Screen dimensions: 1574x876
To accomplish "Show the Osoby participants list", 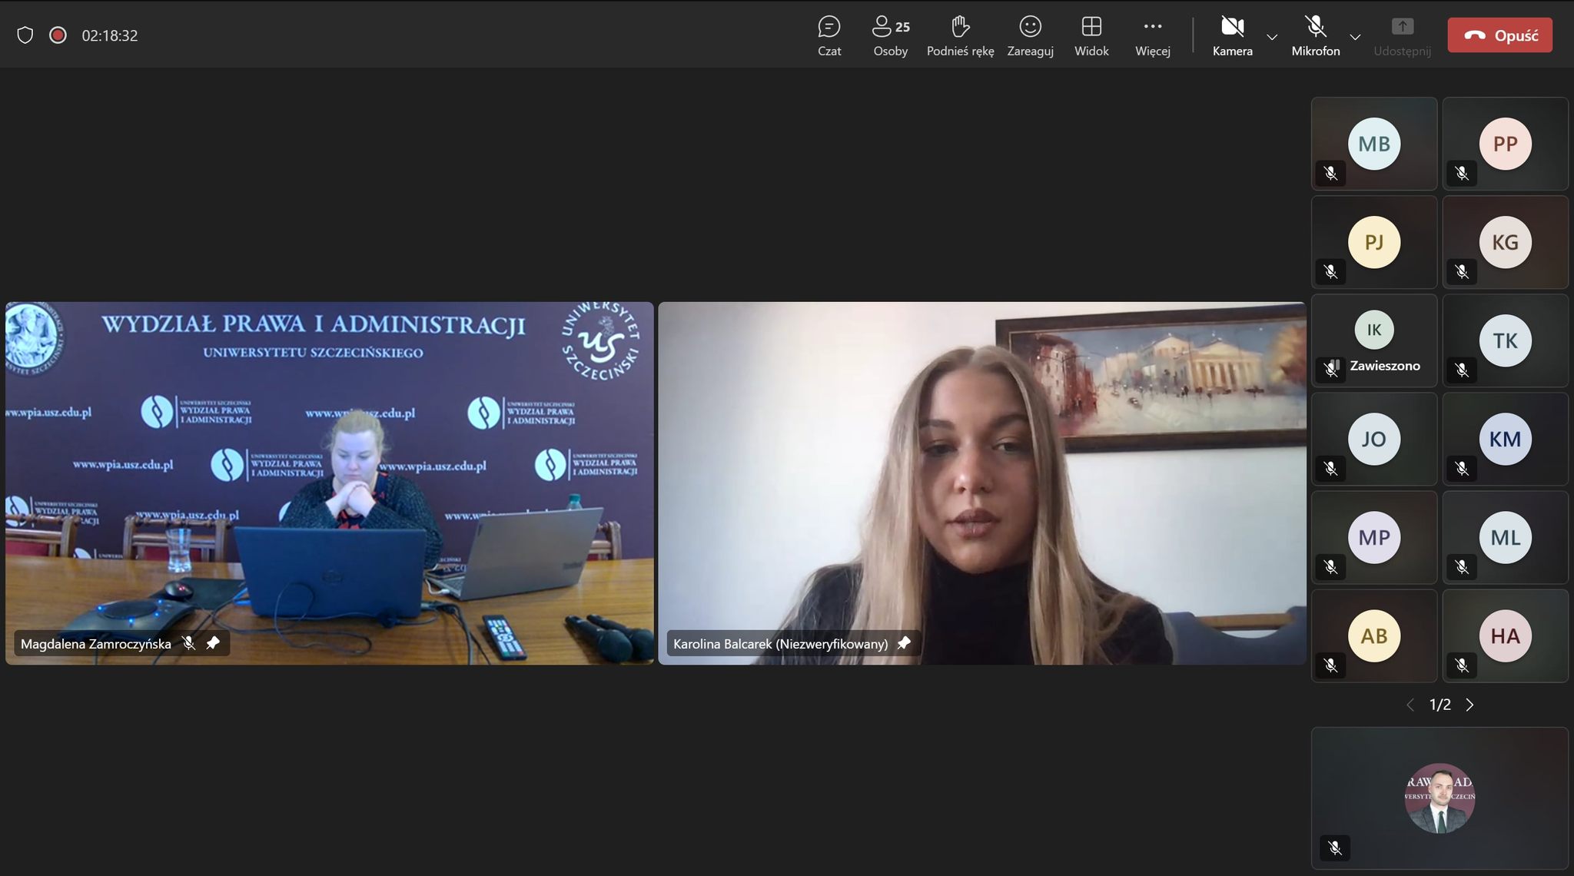I will coord(890,35).
